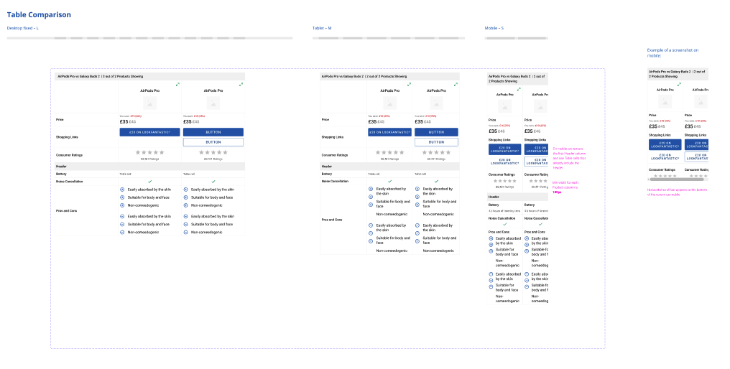
Task: Click the filled Lookfantastic button in the mobile example's first column
Action: click(665, 145)
